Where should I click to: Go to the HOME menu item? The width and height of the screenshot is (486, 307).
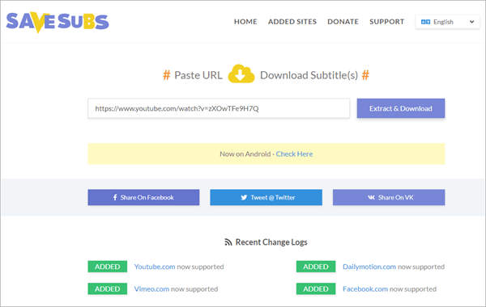click(245, 22)
